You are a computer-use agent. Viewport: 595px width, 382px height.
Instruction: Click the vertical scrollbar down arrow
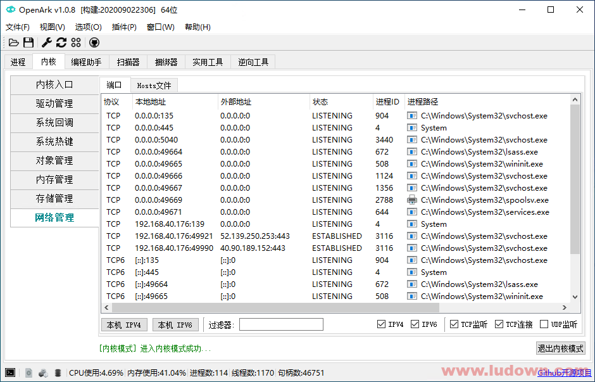575,297
